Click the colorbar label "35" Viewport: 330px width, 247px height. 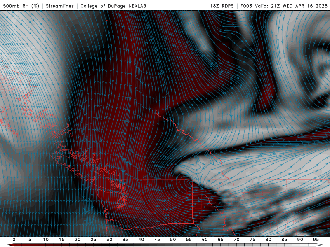[x=125, y=240]
